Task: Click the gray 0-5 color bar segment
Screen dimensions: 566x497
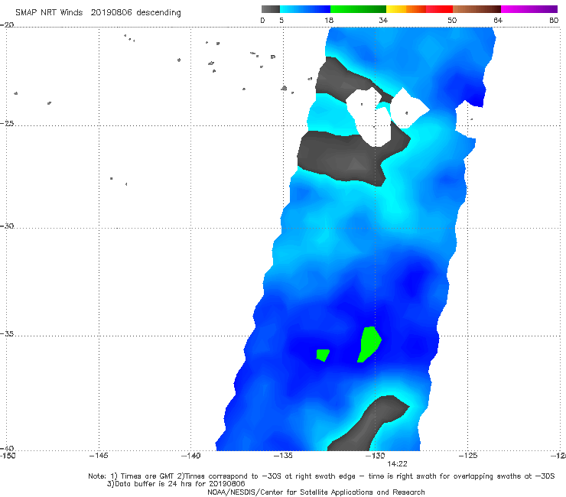Action: [x=271, y=9]
